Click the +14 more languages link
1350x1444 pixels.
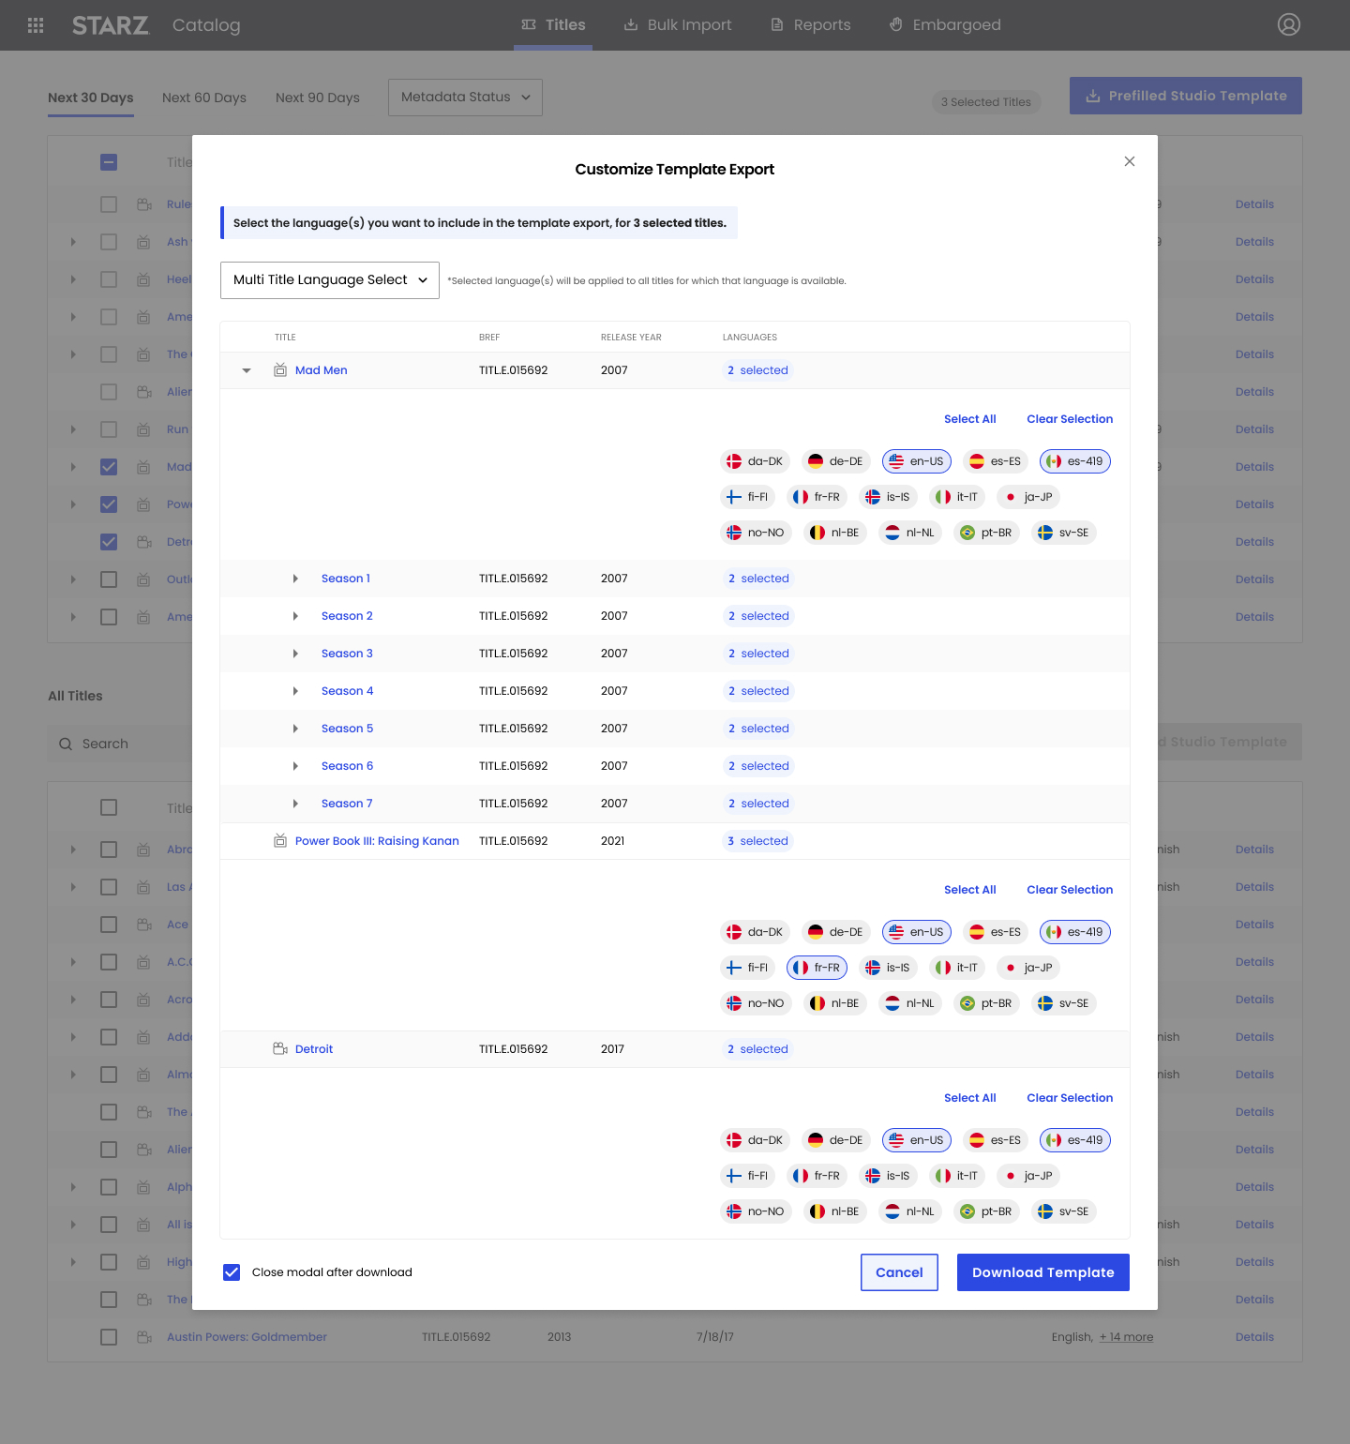(x=1126, y=1337)
